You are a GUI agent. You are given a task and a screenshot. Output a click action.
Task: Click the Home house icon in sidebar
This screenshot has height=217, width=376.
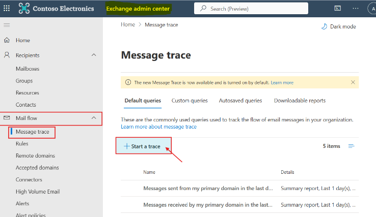tap(7, 40)
